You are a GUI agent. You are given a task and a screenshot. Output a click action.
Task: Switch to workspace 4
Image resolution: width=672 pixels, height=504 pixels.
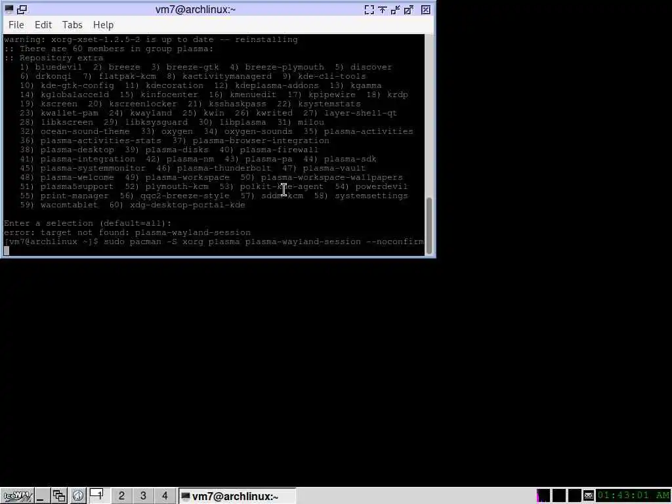point(165,496)
